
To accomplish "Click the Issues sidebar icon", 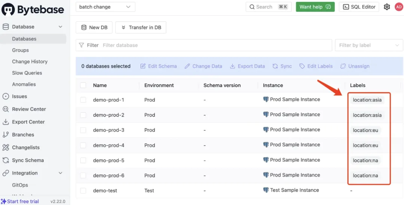I will 6,96.
